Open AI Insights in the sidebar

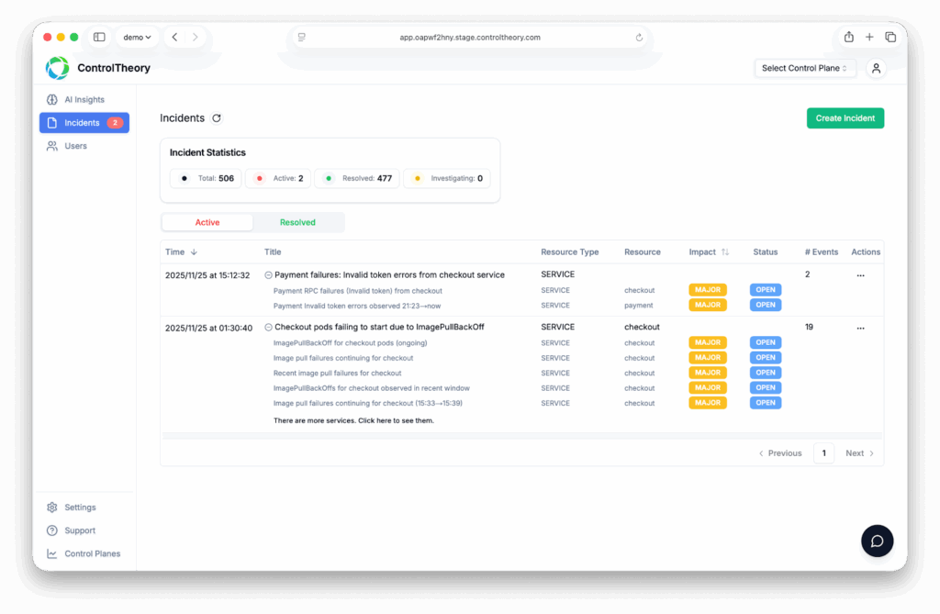(x=84, y=99)
